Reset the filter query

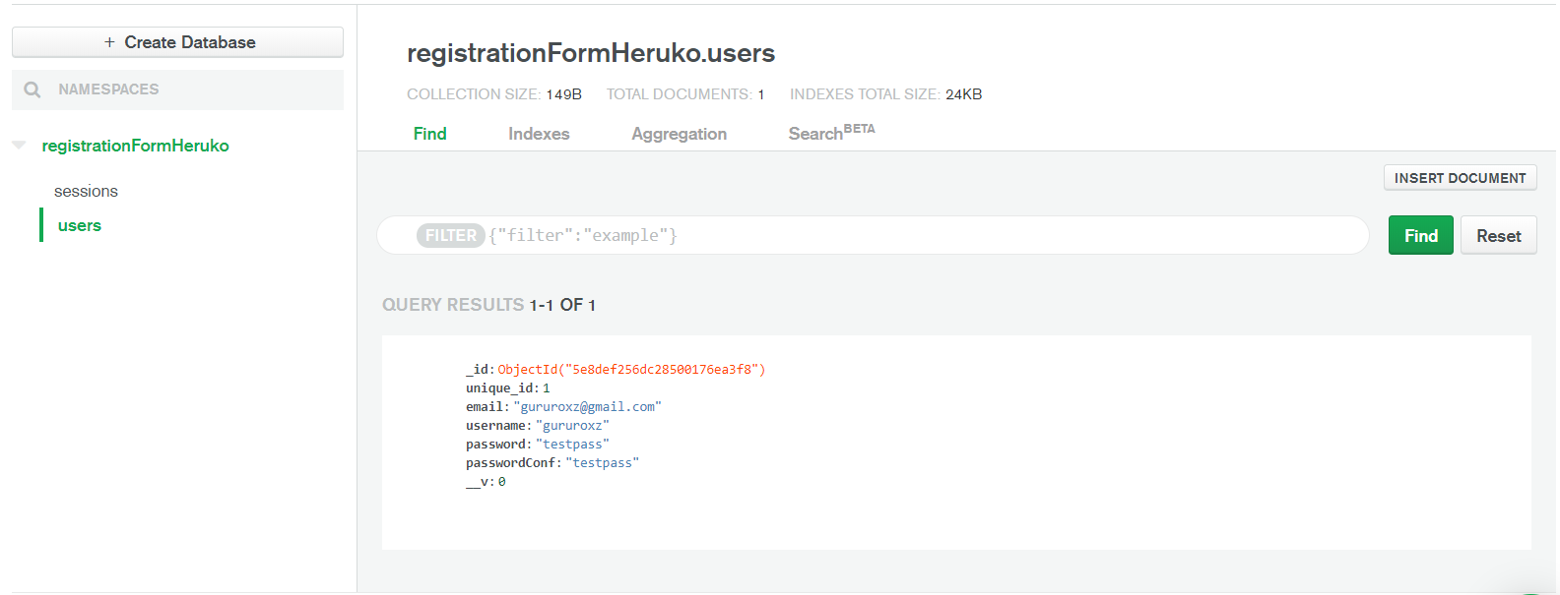point(1498,236)
